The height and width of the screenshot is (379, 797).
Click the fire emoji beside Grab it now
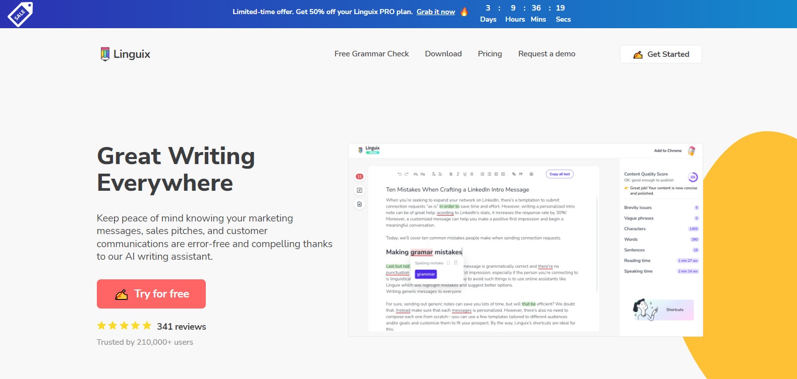[x=464, y=12]
